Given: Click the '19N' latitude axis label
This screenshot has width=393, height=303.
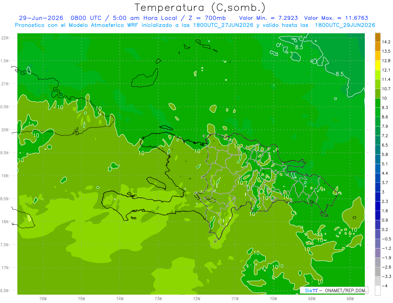Looking at the screenshot, I should coord(5,176).
